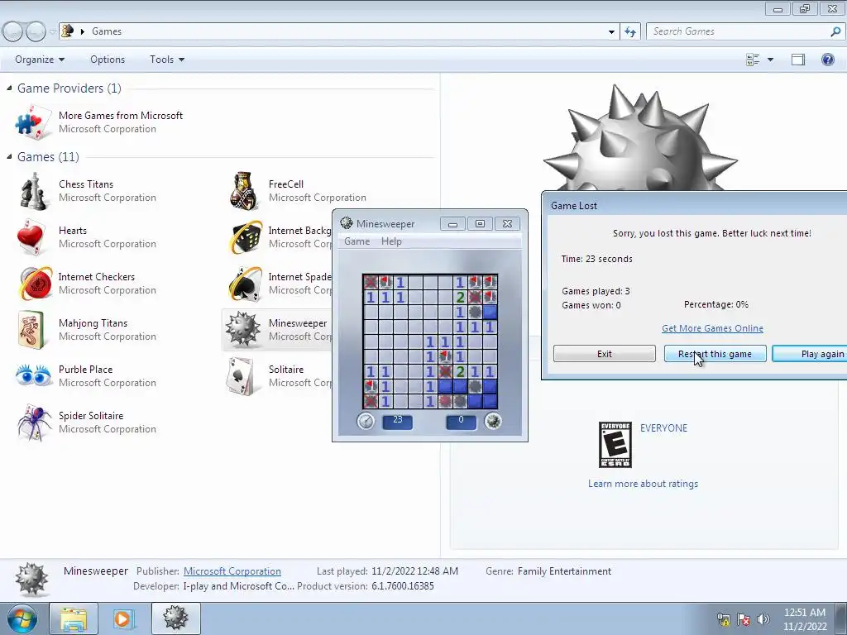Open the Get More Games Online link
The image size is (847, 635).
(x=712, y=328)
